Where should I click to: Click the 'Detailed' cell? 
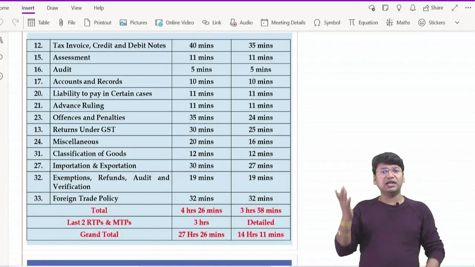[x=261, y=222]
